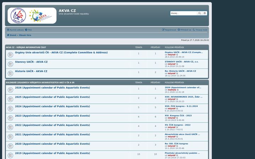This screenshot has width=255, height=159.
Task: Toggle Tmavý mód dark mode
Action: tap(200, 30)
